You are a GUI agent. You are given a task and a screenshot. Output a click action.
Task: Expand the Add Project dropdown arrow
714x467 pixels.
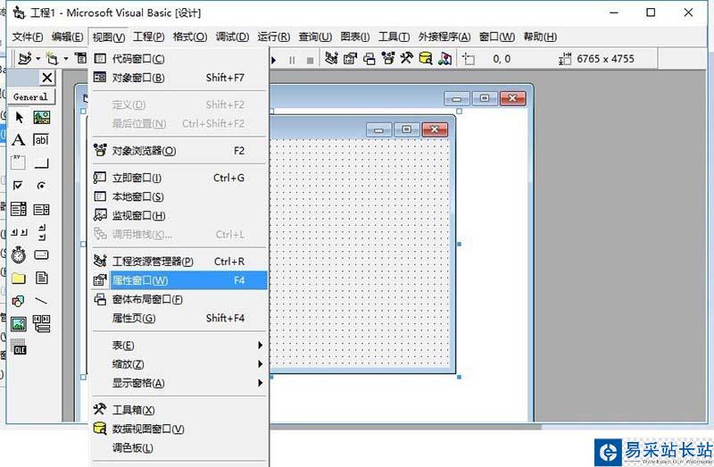tap(37, 59)
